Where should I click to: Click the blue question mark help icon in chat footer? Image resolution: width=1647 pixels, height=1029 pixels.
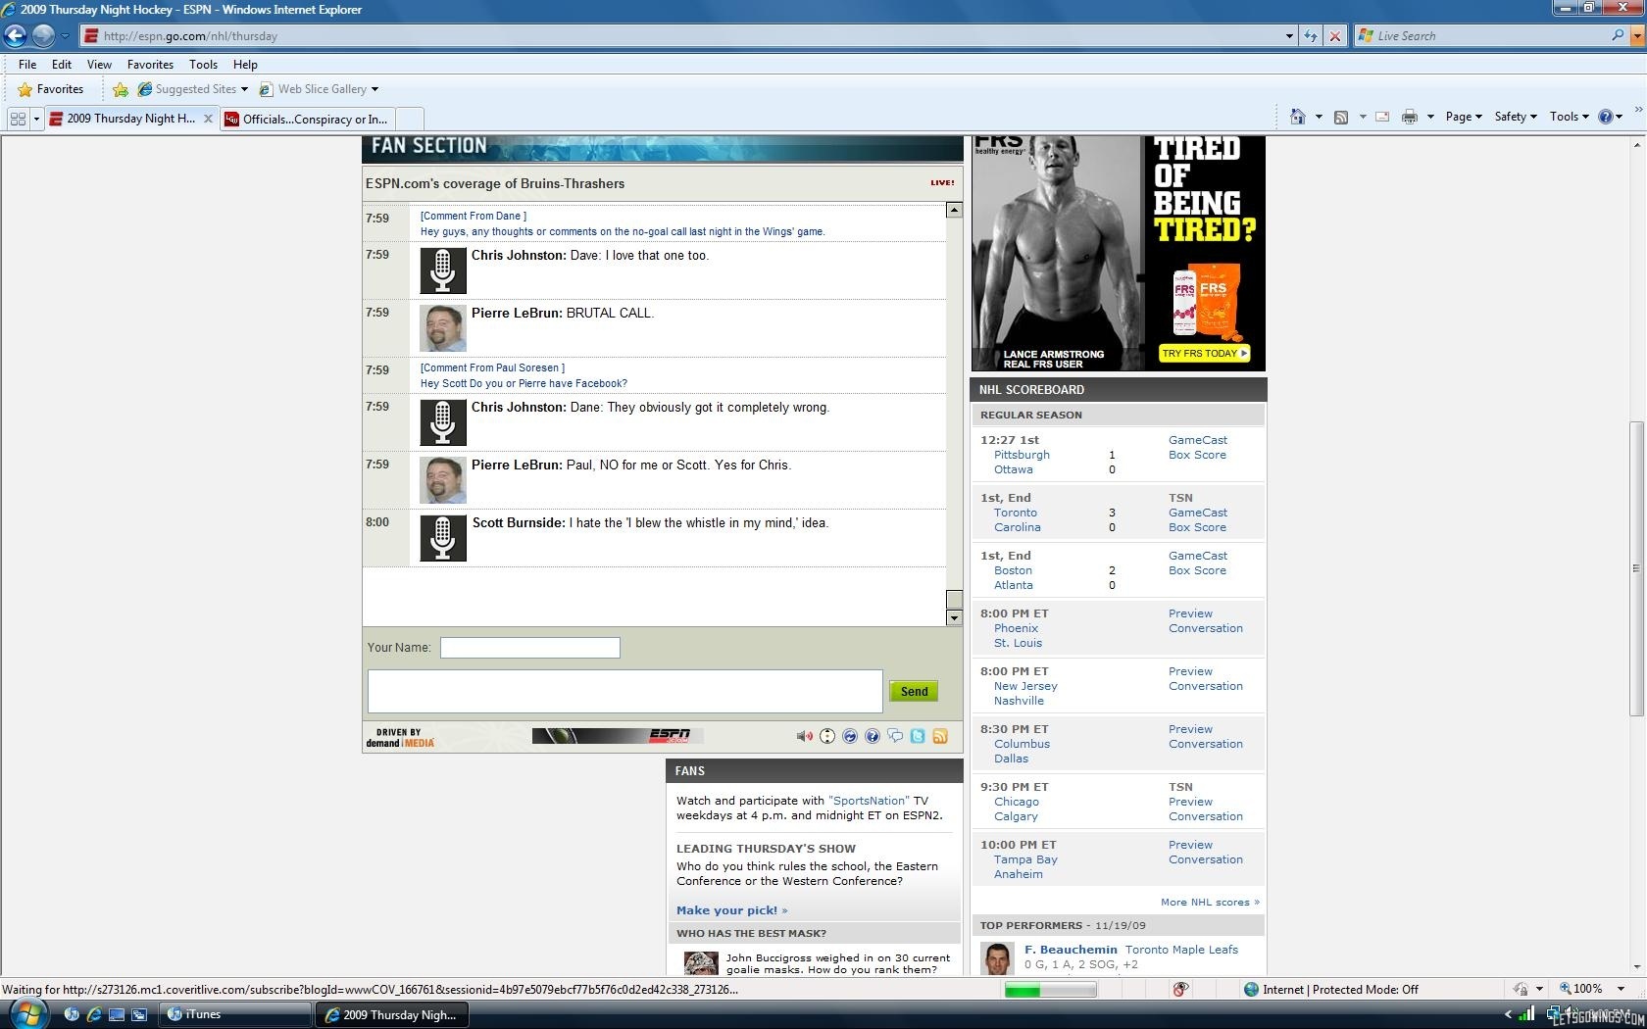click(x=873, y=736)
